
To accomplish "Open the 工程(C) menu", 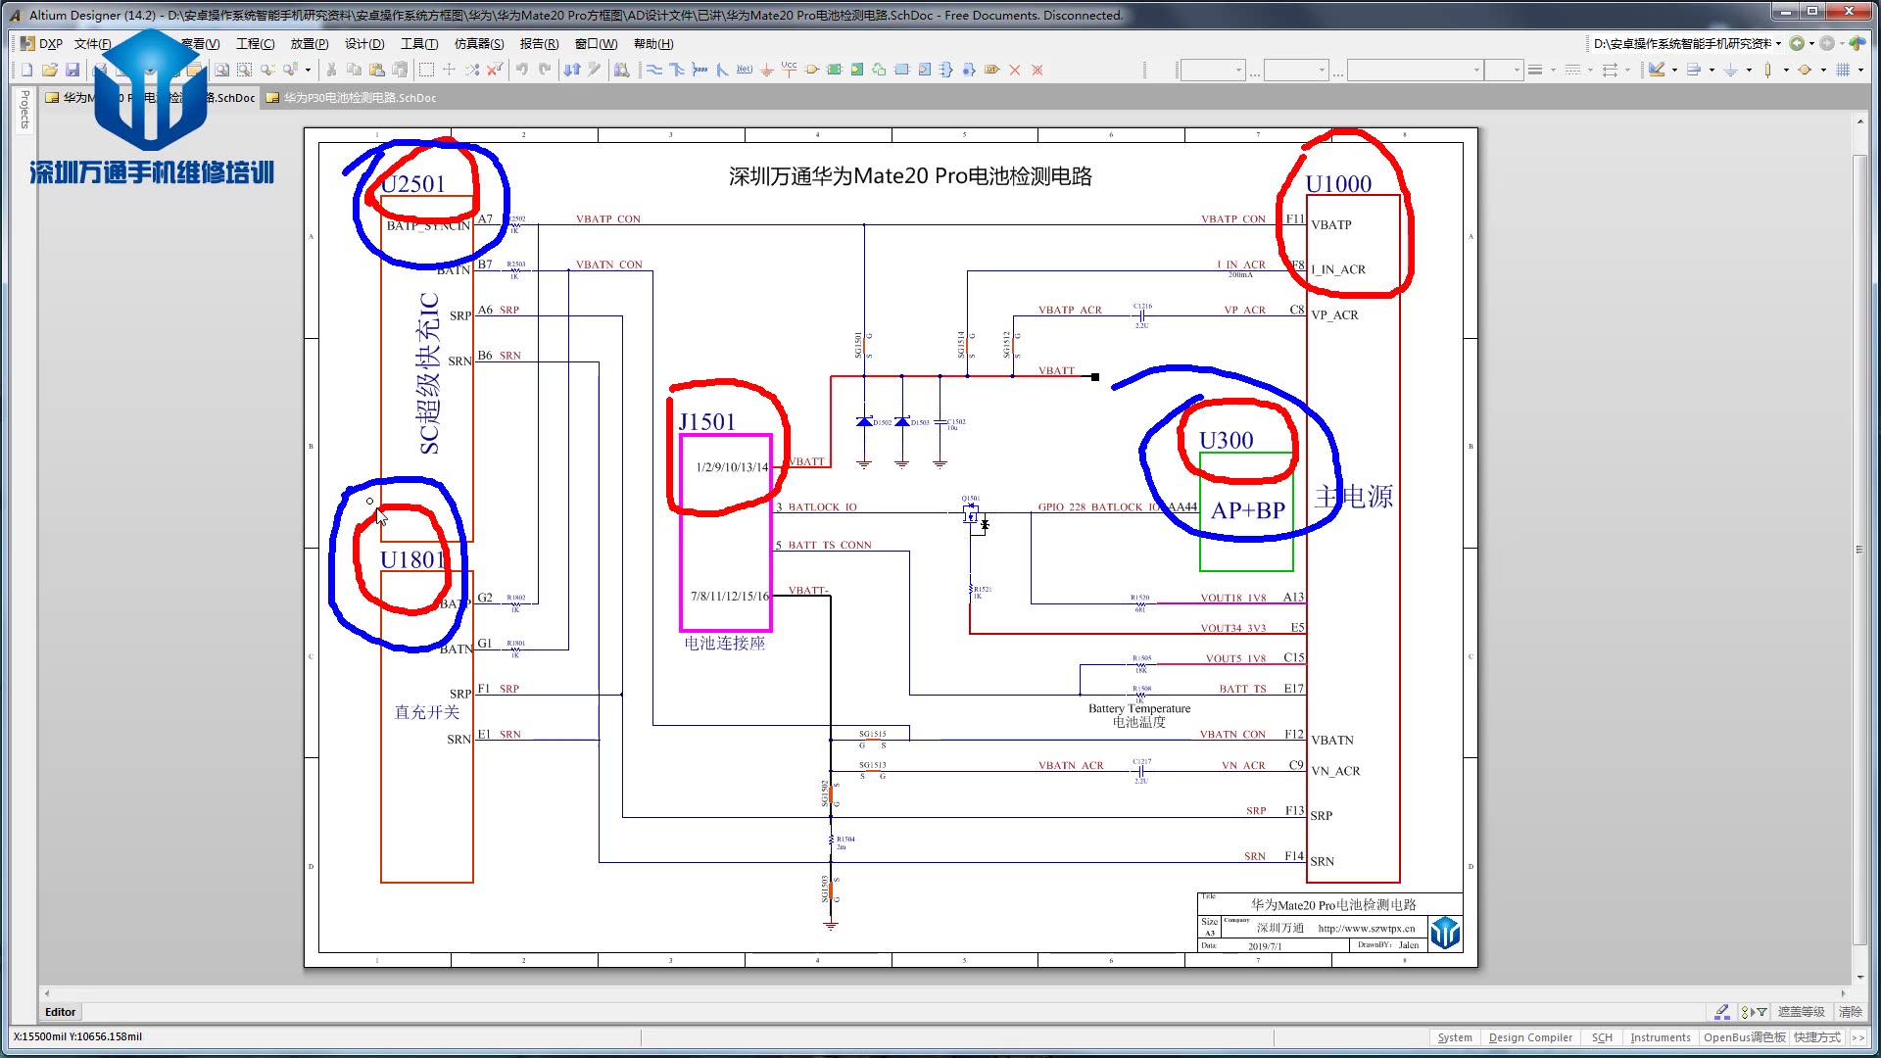I will point(255,43).
